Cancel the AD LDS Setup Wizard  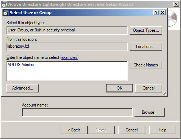[132, 130]
